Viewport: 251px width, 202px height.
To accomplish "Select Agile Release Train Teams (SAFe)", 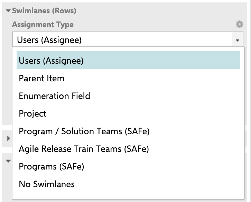I will 84,149.
